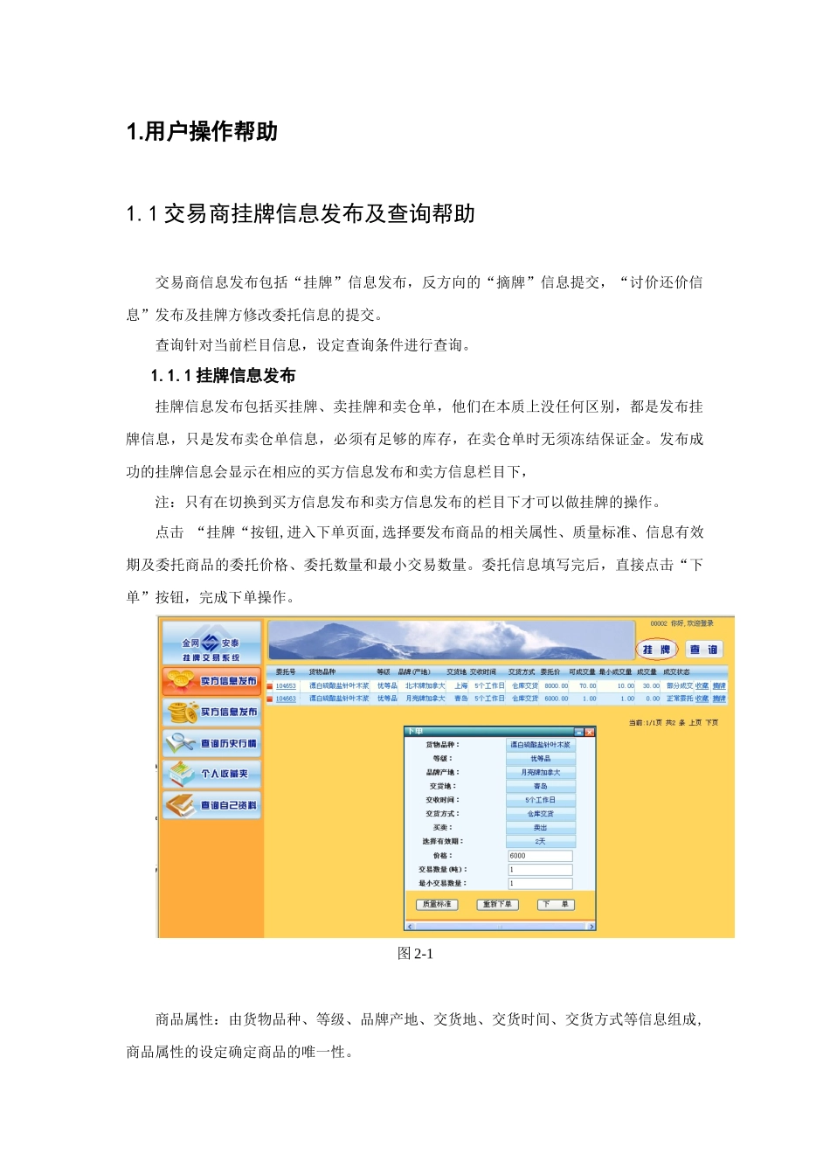Open the 等级 selector showing 优等品 in dialog
830x1175 pixels.
pyautogui.click(x=541, y=759)
